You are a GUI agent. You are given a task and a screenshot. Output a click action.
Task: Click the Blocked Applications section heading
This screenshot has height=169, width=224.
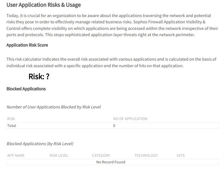pyautogui.click(x=26, y=89)
